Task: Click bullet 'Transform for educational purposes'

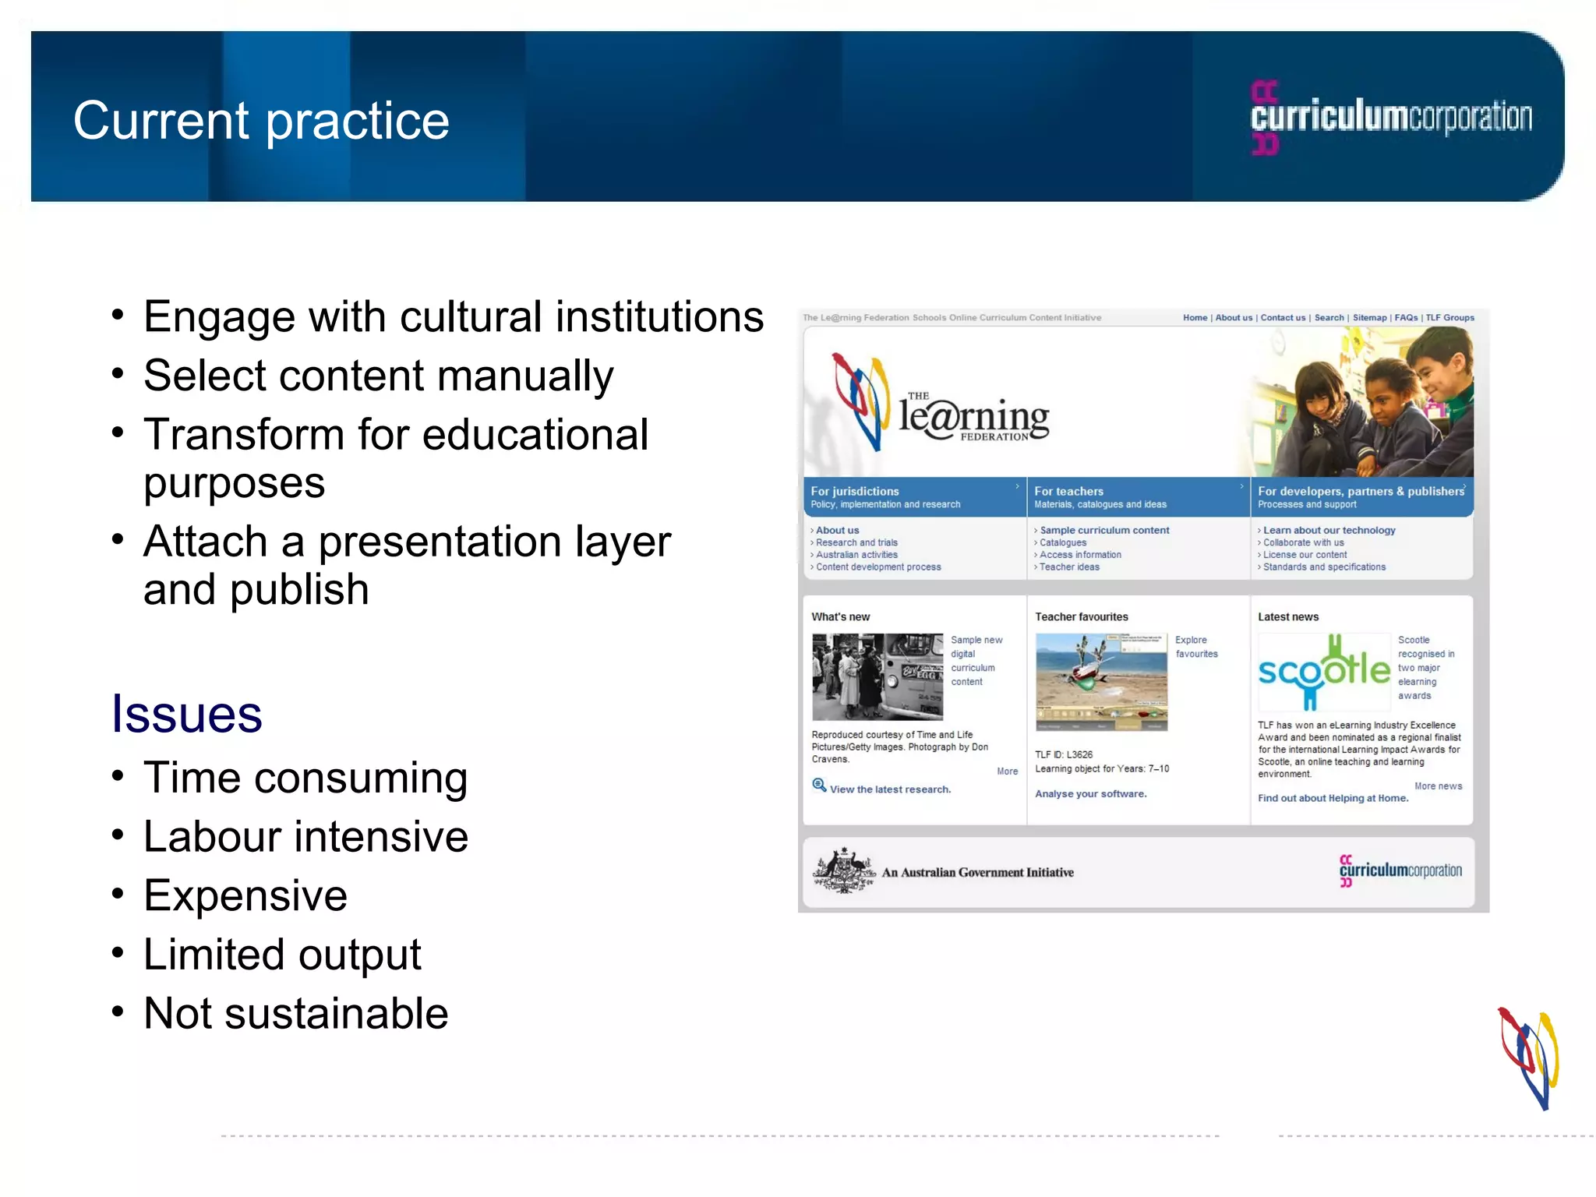Action: [x=395, y=458]
